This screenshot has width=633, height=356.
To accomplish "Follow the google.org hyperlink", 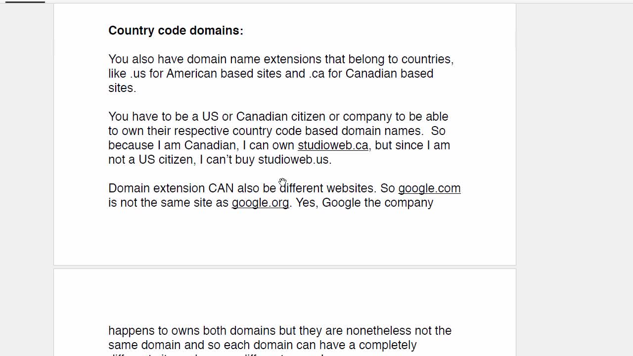I will click(x=260, y=203).
